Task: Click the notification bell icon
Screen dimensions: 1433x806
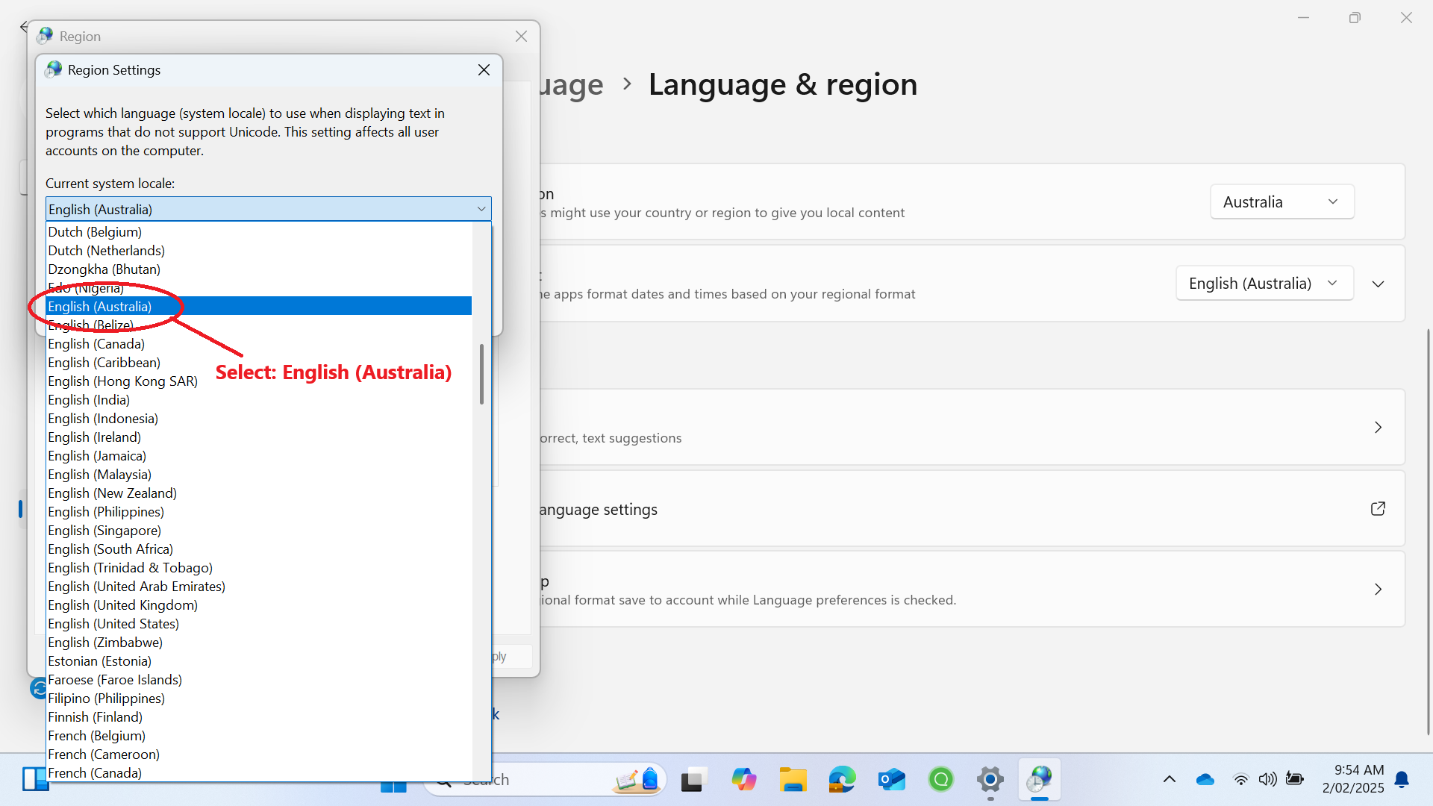Action: 1402,780
